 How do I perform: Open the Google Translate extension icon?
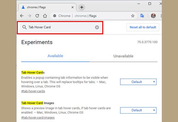pyautogui.click(x=142, y=16)
